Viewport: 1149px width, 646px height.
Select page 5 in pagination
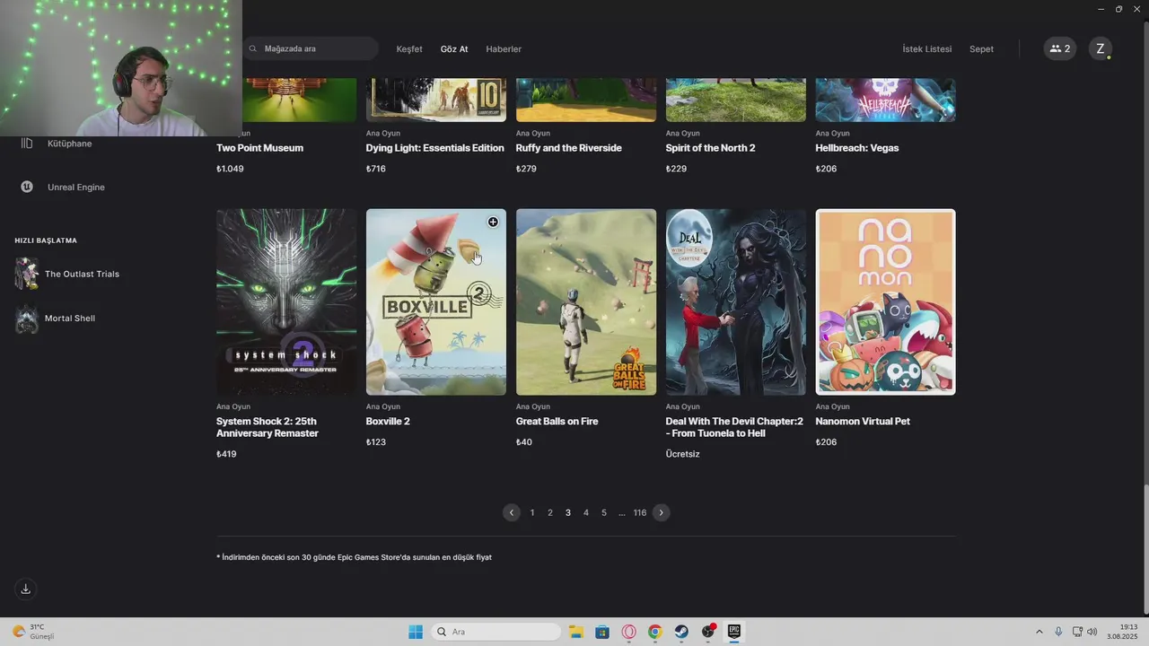(604, 512)
